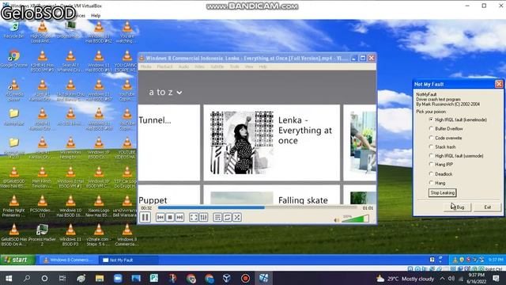Skip to next media in VLC
The image size is (506, 285).
[x=179, y=218]
